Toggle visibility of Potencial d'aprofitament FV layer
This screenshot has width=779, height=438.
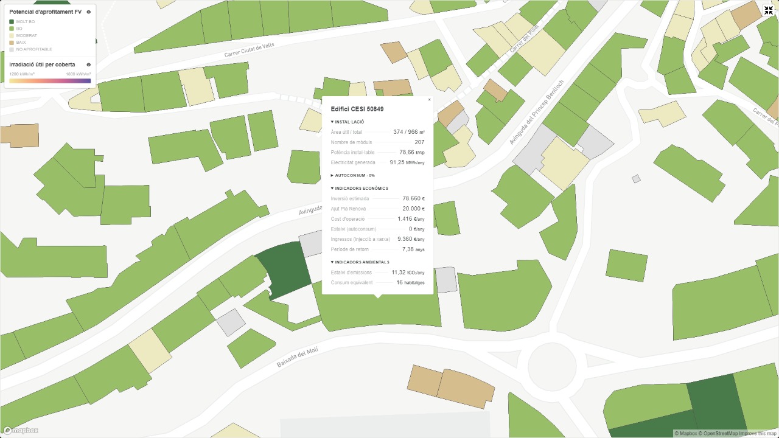click(x=88, y=12)
